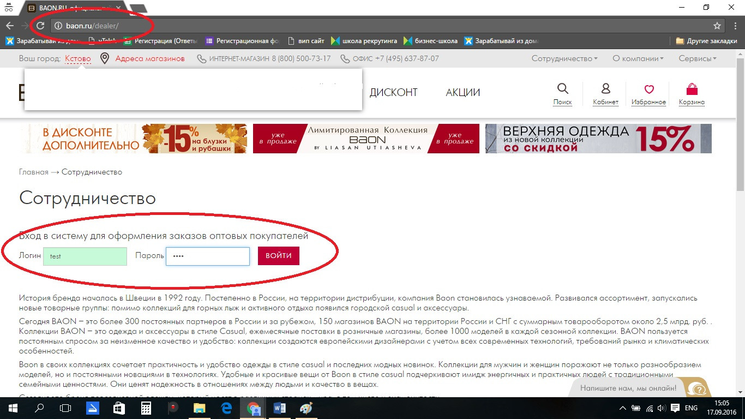Expand the Сервисы dropdown menu
The height and width of the screenshot is (419, 745).
point(698,58)
